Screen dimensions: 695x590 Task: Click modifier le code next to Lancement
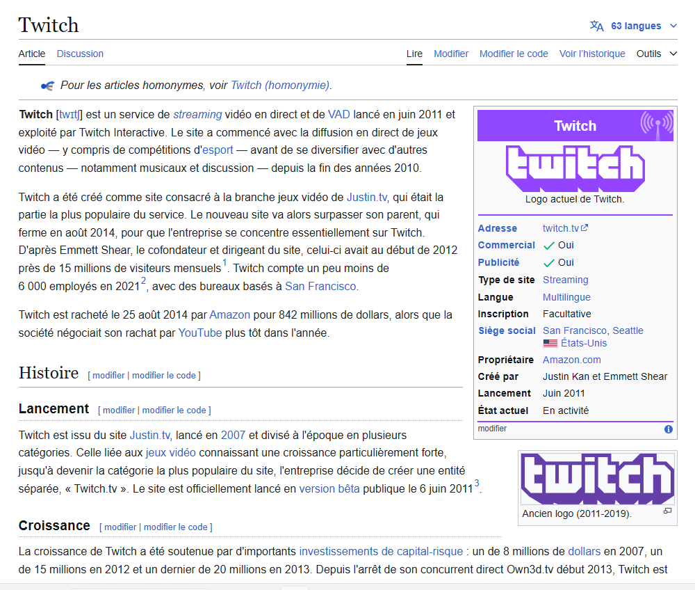174,410
